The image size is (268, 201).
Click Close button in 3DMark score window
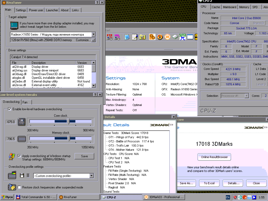[256, 183]
